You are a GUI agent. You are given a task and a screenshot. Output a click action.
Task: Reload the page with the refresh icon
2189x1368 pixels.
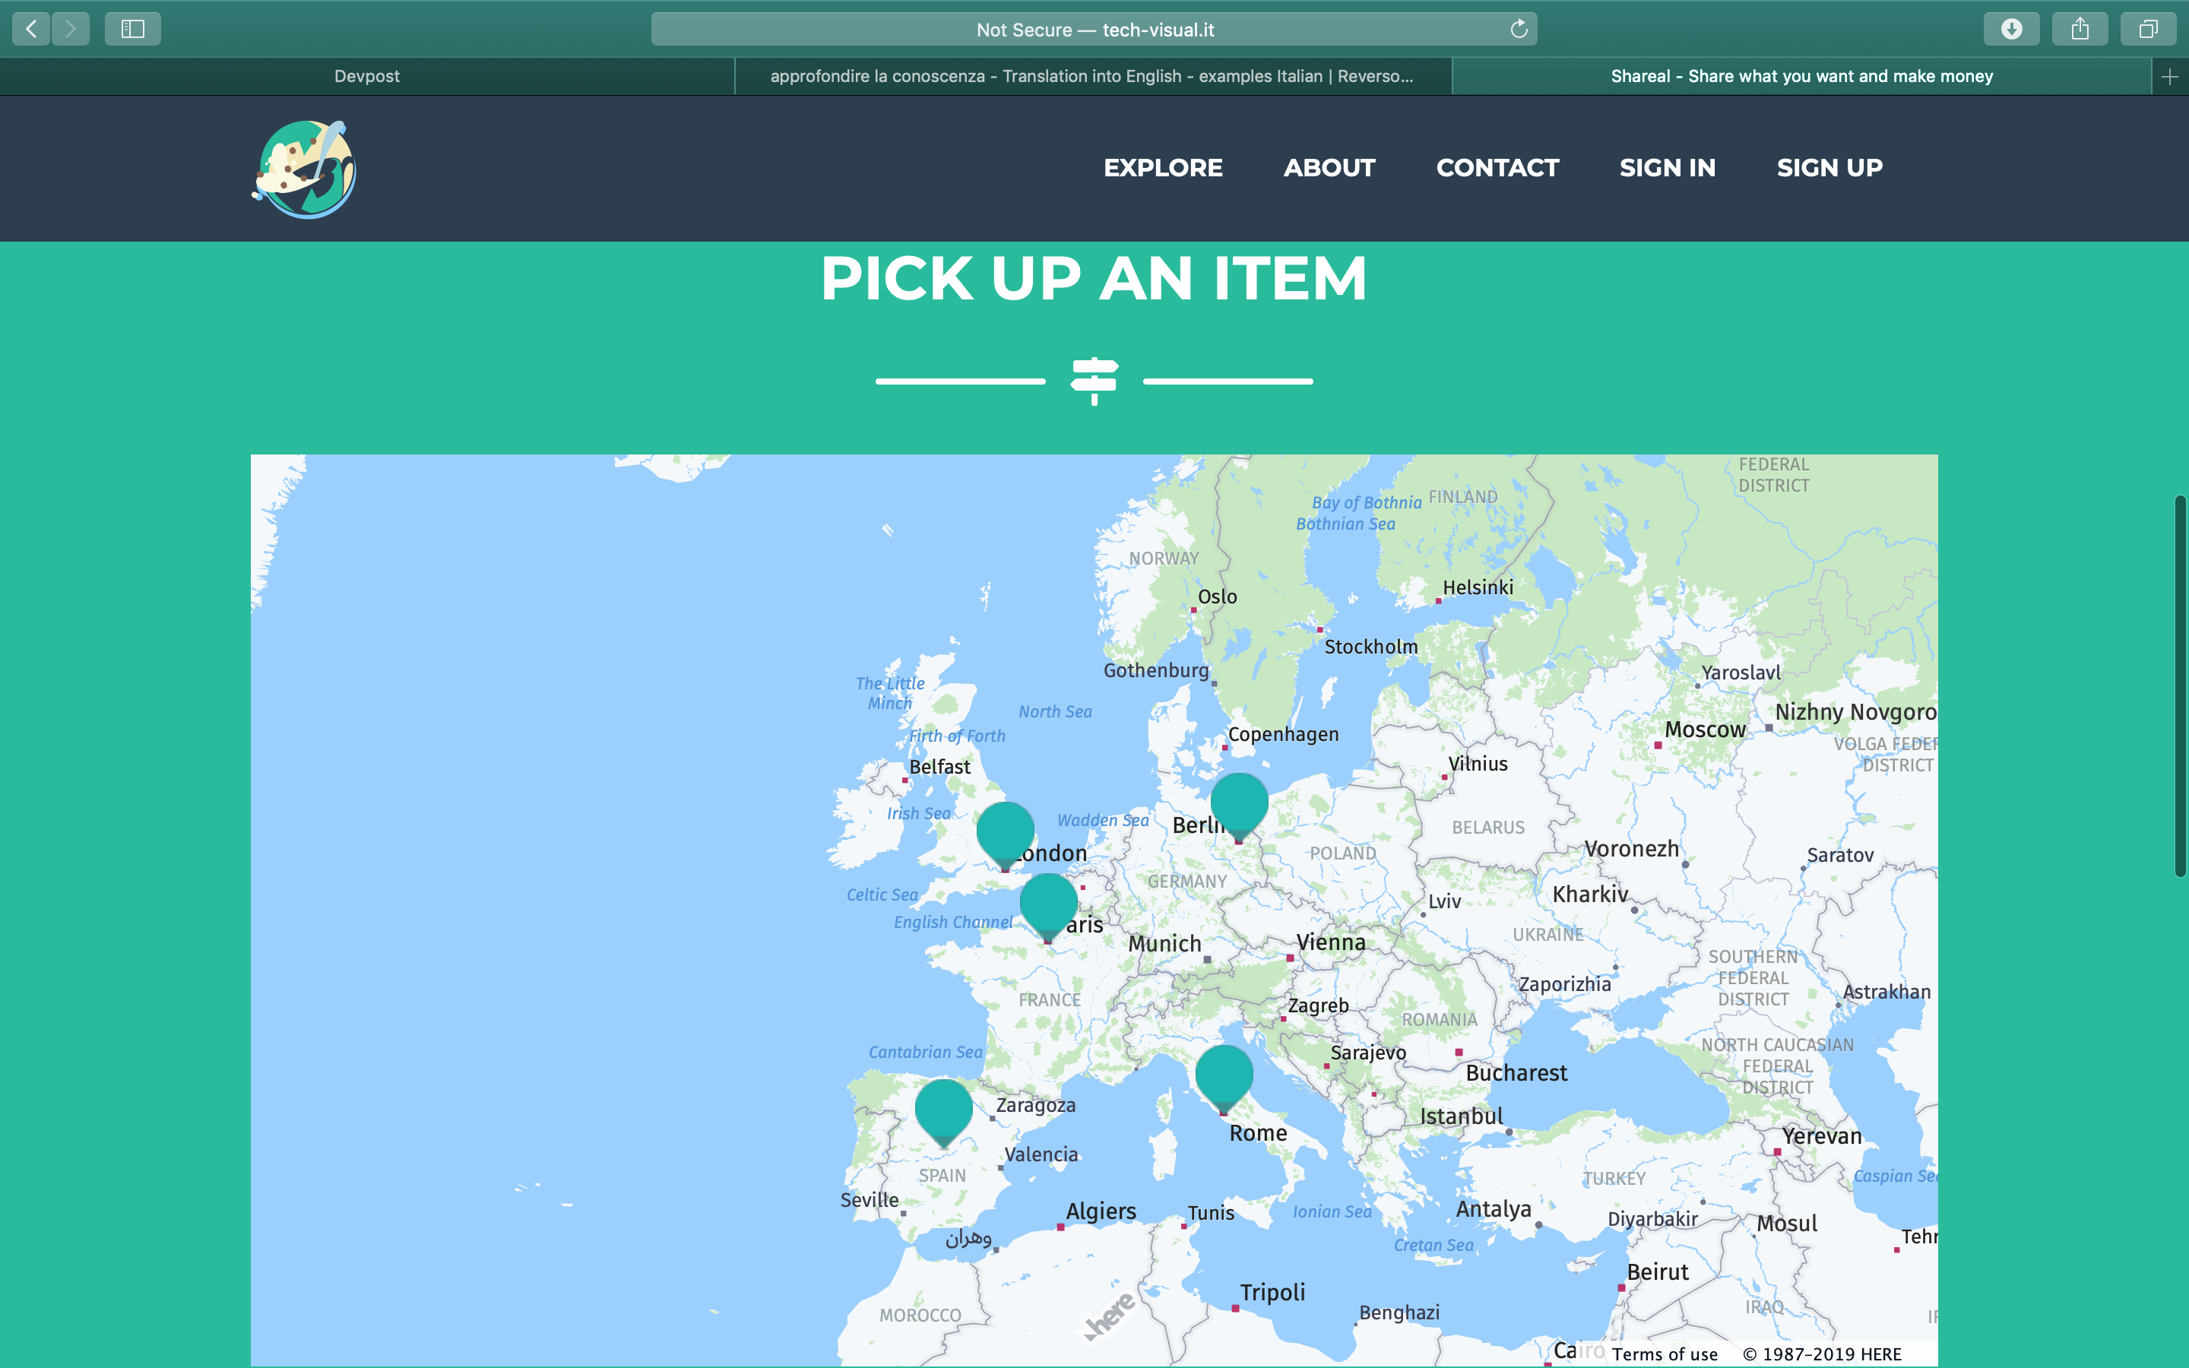click(x=1519, y=29)
